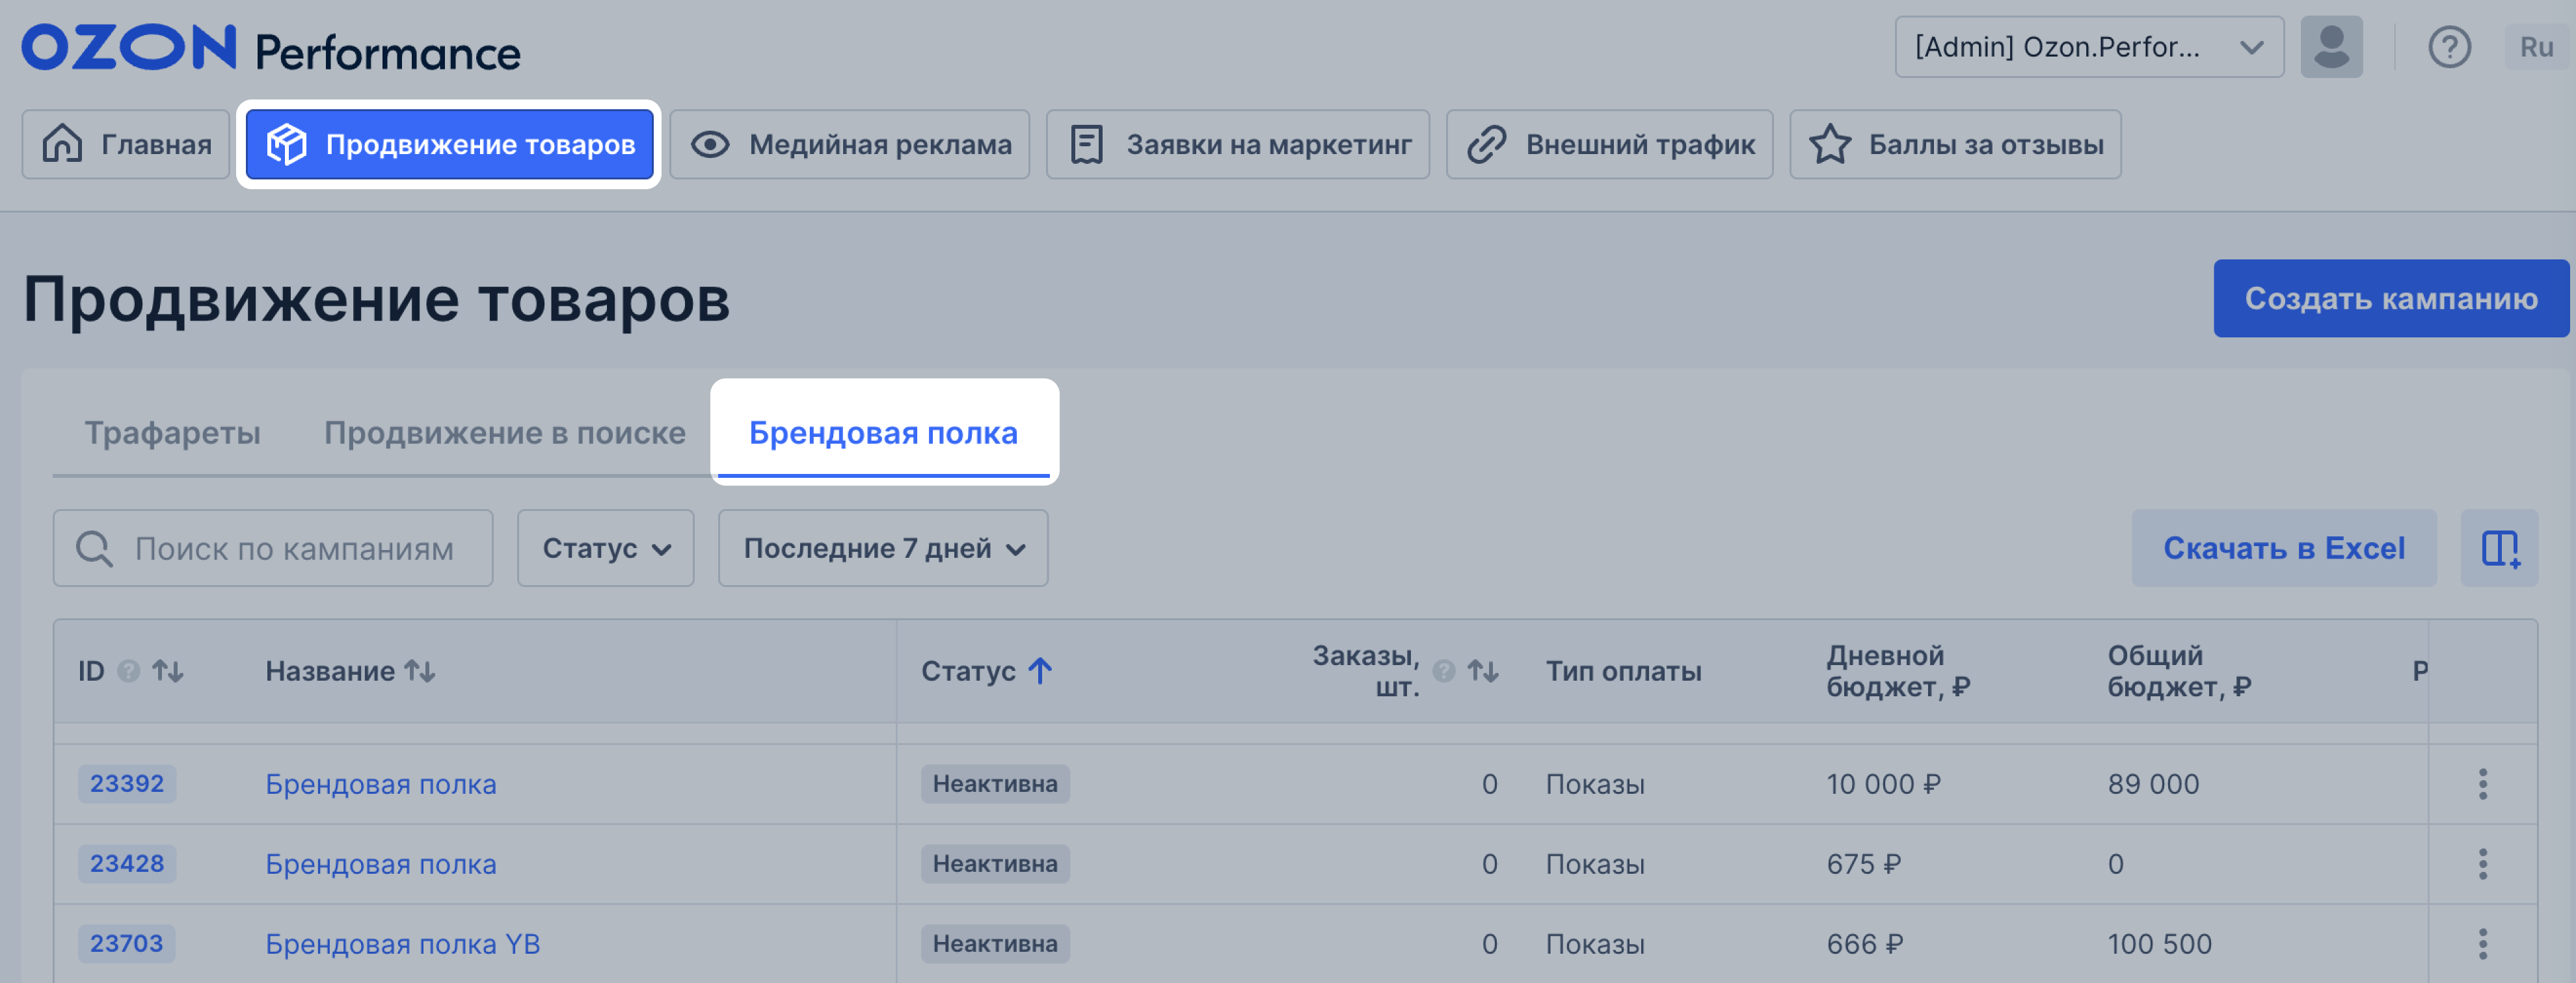Open Баллы за отзывы section
Viewport: 2576px width, 983px height.
1955,145
